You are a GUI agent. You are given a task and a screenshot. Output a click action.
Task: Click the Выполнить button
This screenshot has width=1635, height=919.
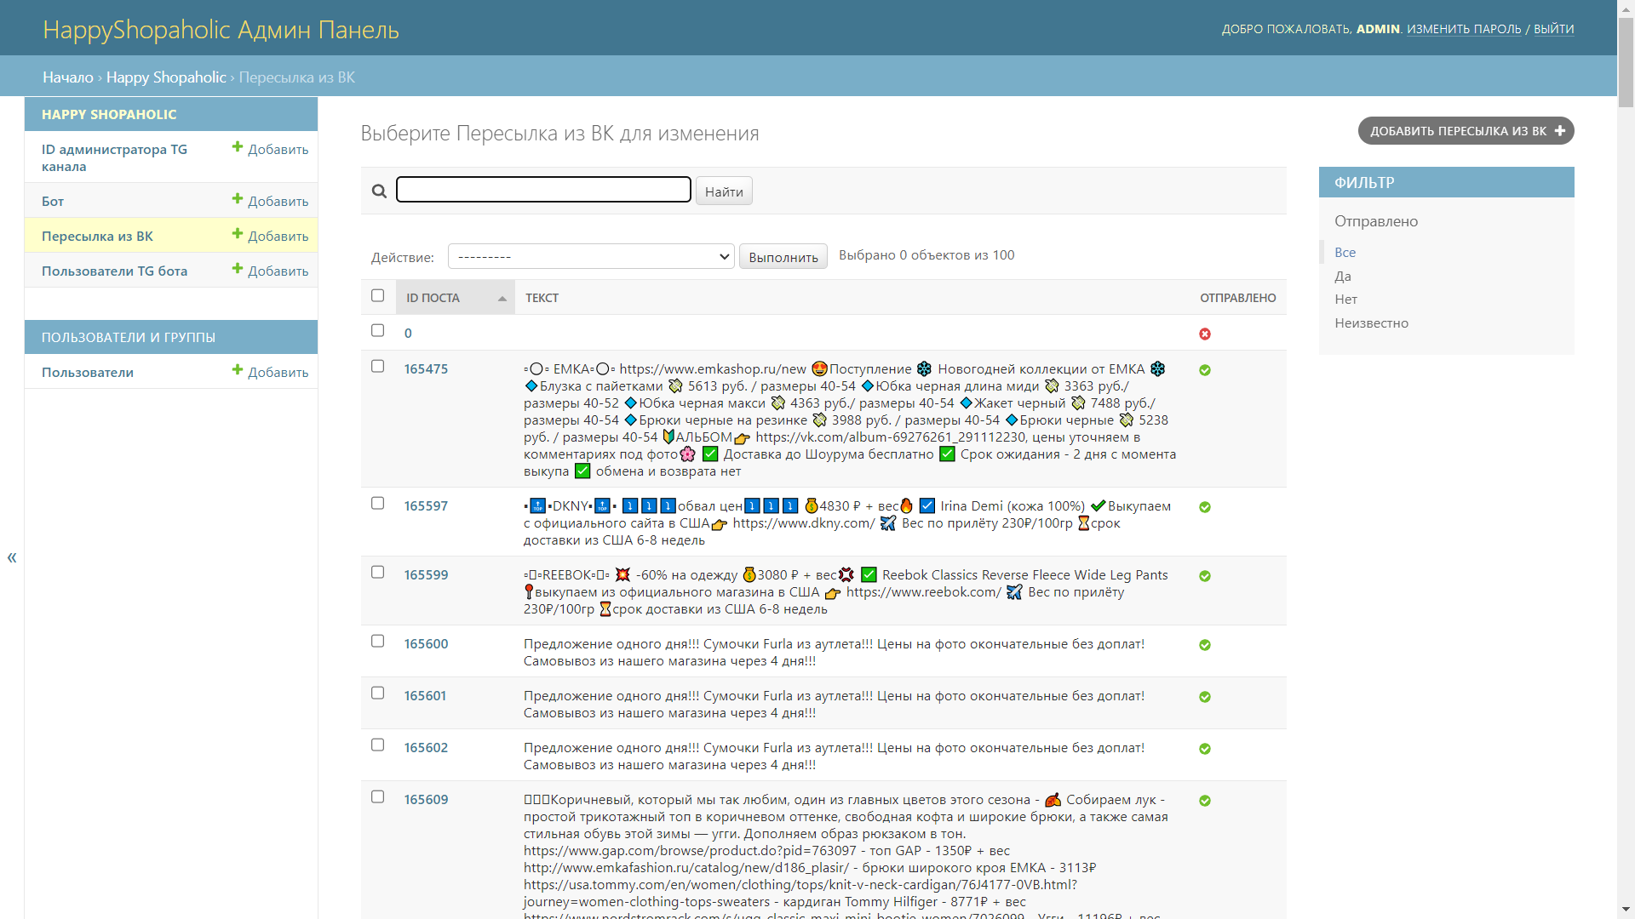(783, 257)
